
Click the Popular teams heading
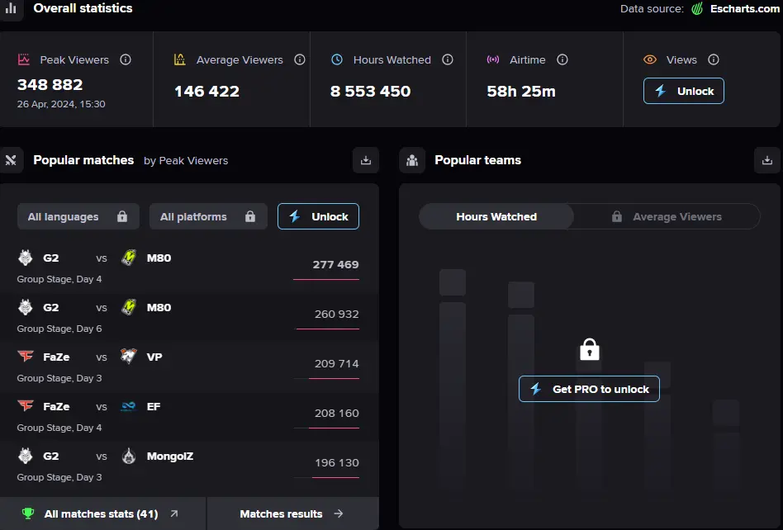click(x=478, y=160)
